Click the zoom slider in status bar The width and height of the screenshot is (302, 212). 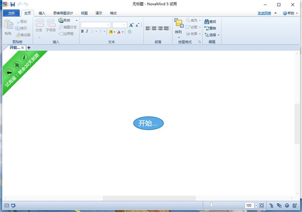[x=211, y=205]
